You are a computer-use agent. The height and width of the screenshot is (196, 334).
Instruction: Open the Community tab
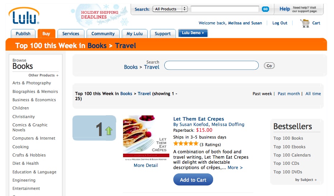(x=103, y=34)
